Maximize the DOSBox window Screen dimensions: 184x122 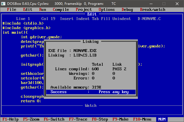coord(164,4)
